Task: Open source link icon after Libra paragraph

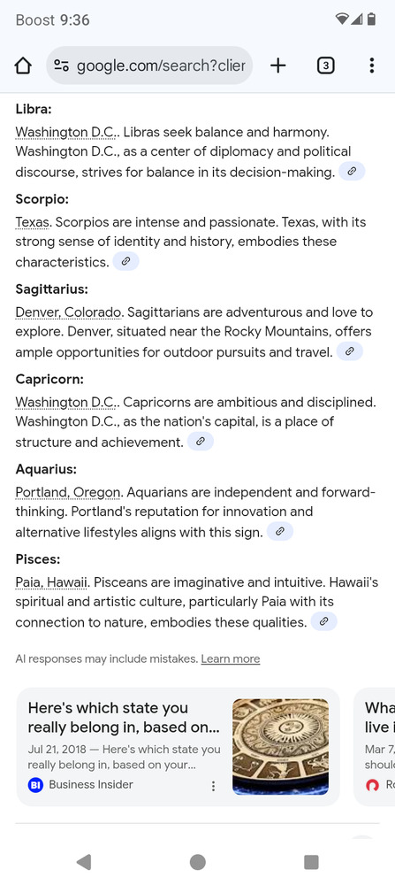Action: pos(352,172)
